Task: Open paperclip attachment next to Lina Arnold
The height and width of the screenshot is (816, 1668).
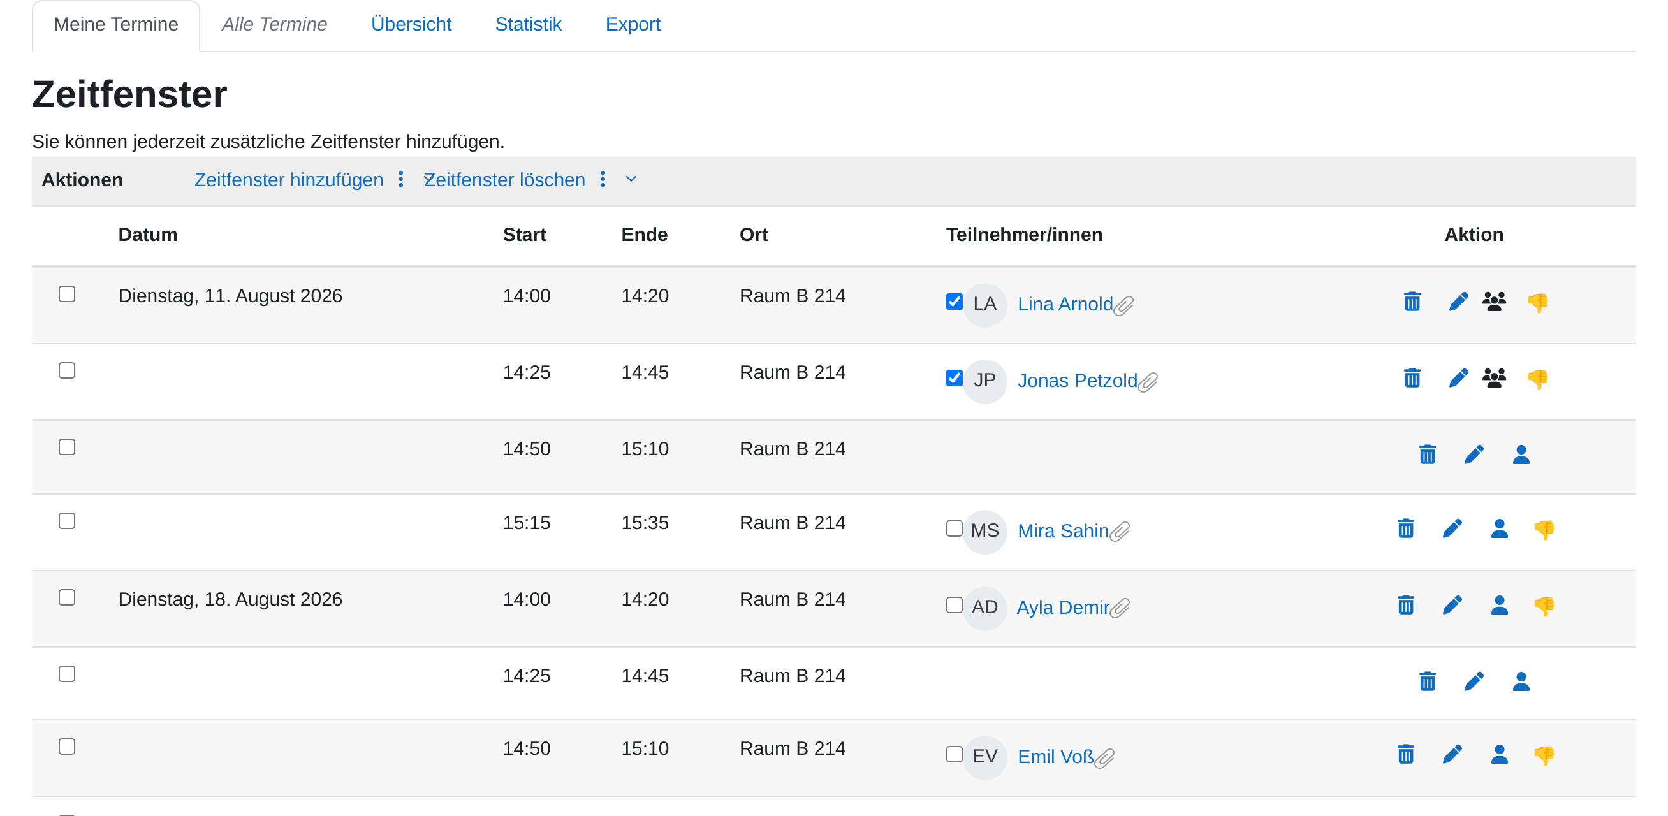Action: 1124,305
